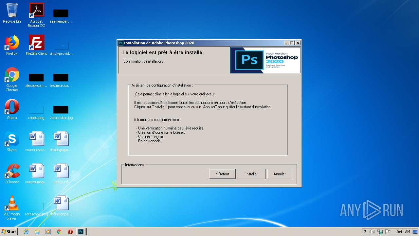
Task: Open FileZilla Client shortcut
Action: [36, 45]
